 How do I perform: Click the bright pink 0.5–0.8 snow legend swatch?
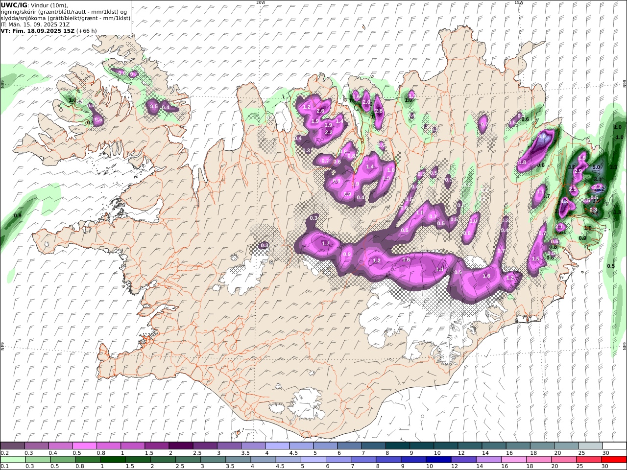coord(84,446)
